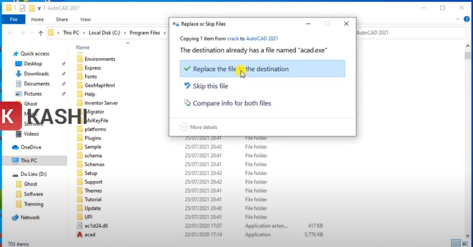The width and height of the screenshot is (473, 247).
Task: Switch to the Details view layout icon
Action: pos(456,244)
